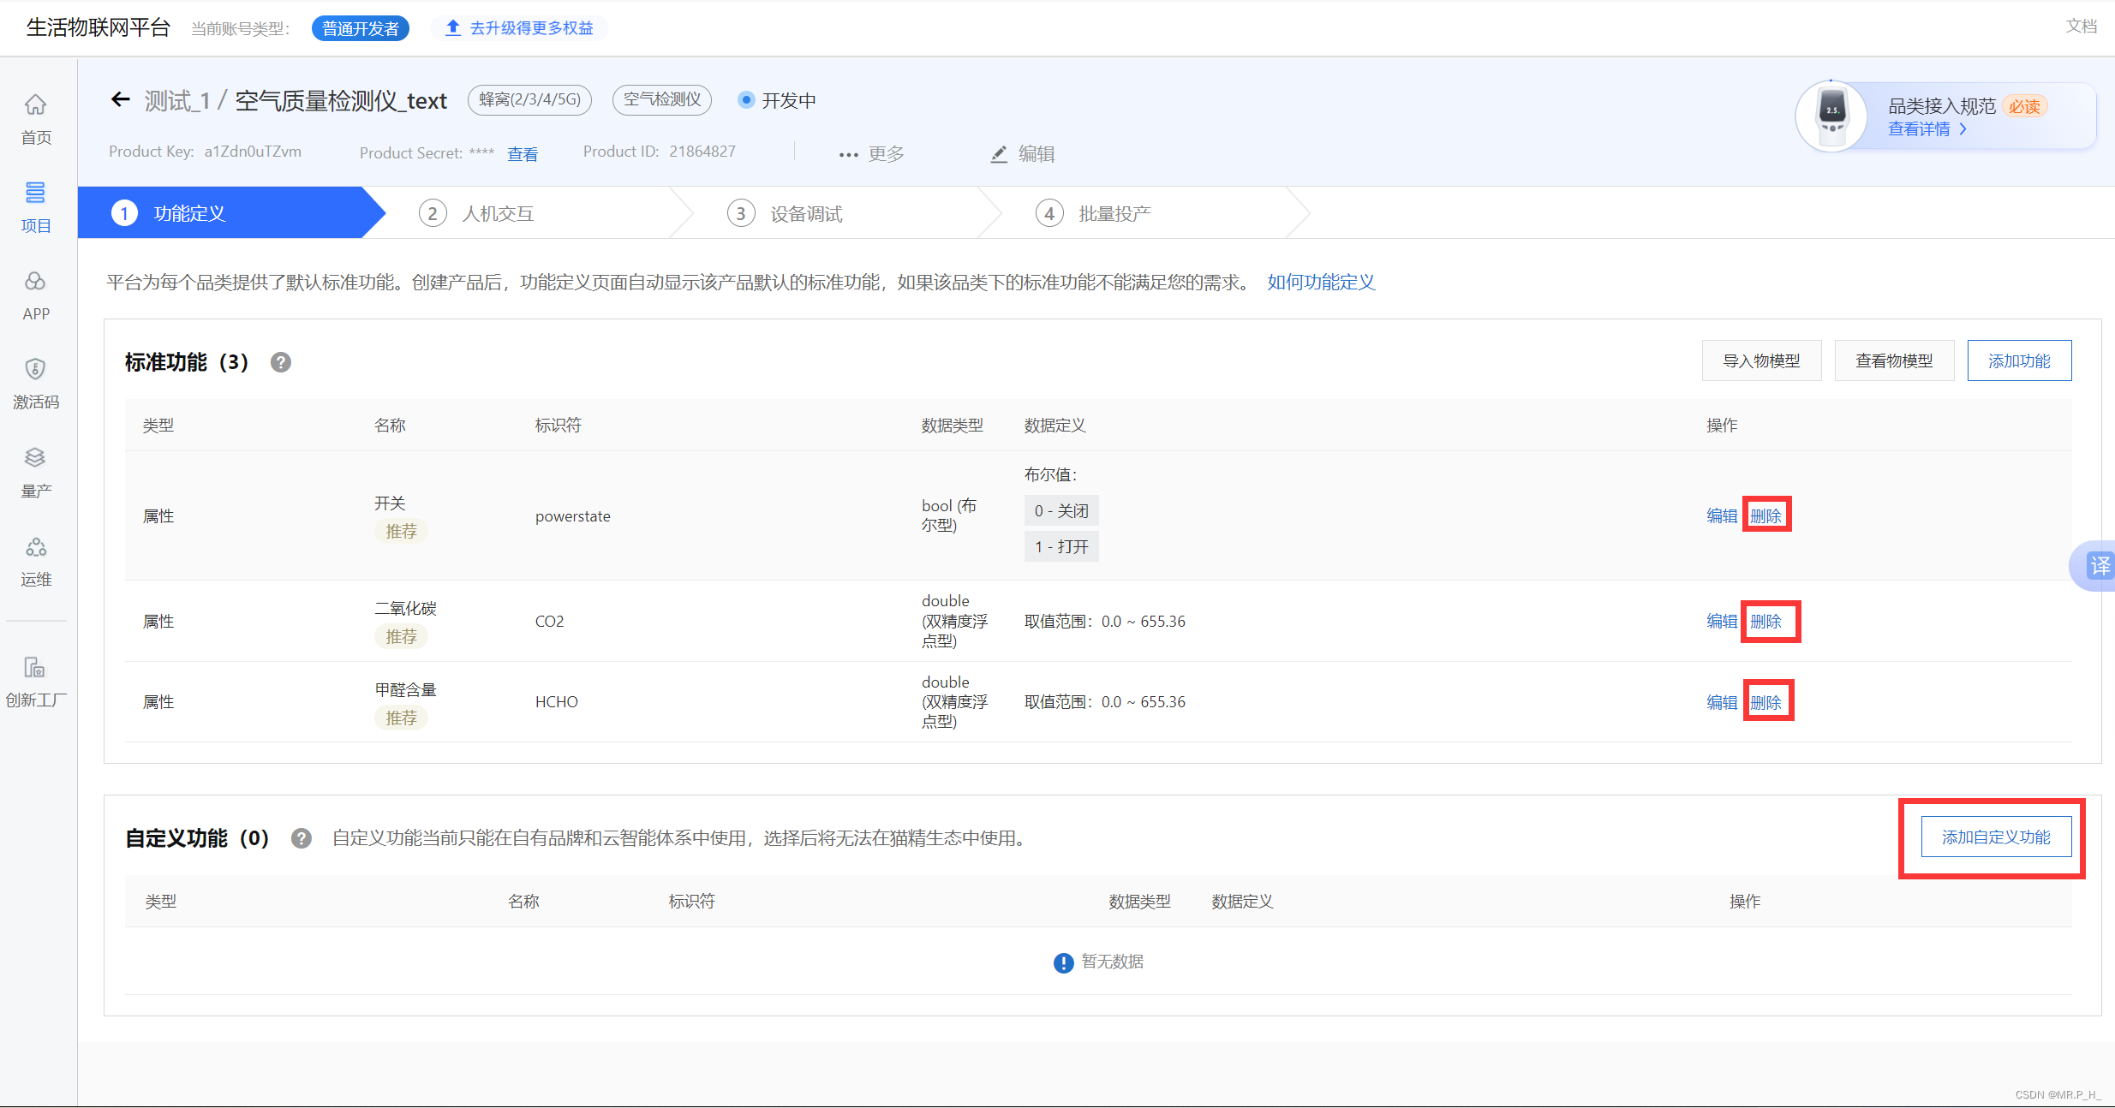Viewport: 2115px width, 1108px height.
Task: Click the help icon beside 自定义功能
Action: click(x=302, y=838)
